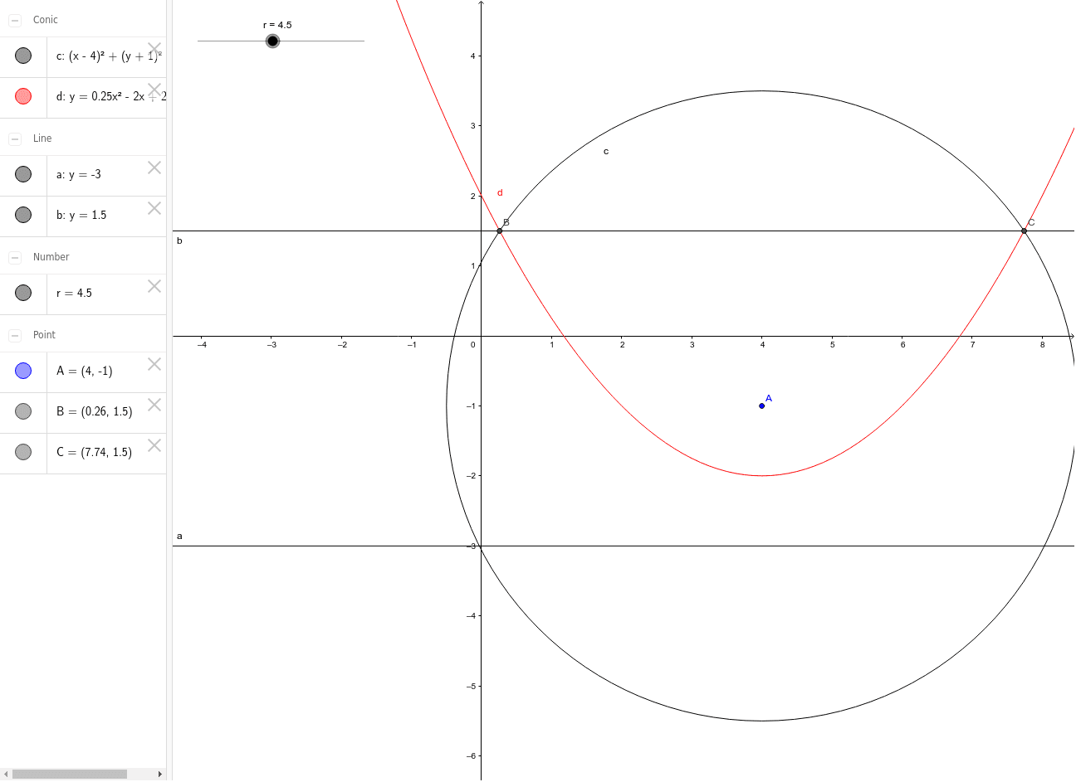1076x782 pixels.
Task: Click the r = 4.5 slider knob
Action: coord(272,40)
